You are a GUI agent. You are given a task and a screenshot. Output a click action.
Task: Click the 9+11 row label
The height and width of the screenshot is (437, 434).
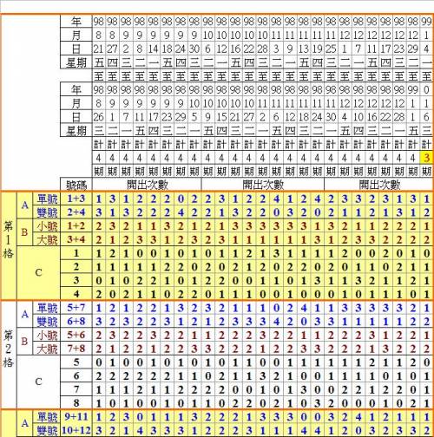click(76, 417)
